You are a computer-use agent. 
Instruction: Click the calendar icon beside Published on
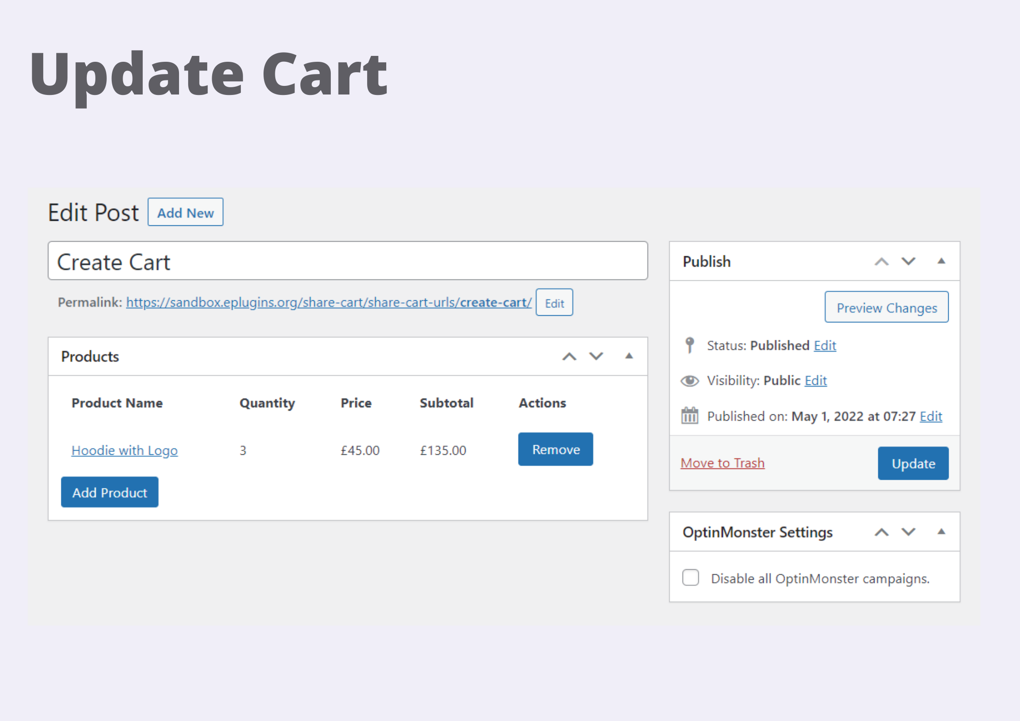click(690, 415)
